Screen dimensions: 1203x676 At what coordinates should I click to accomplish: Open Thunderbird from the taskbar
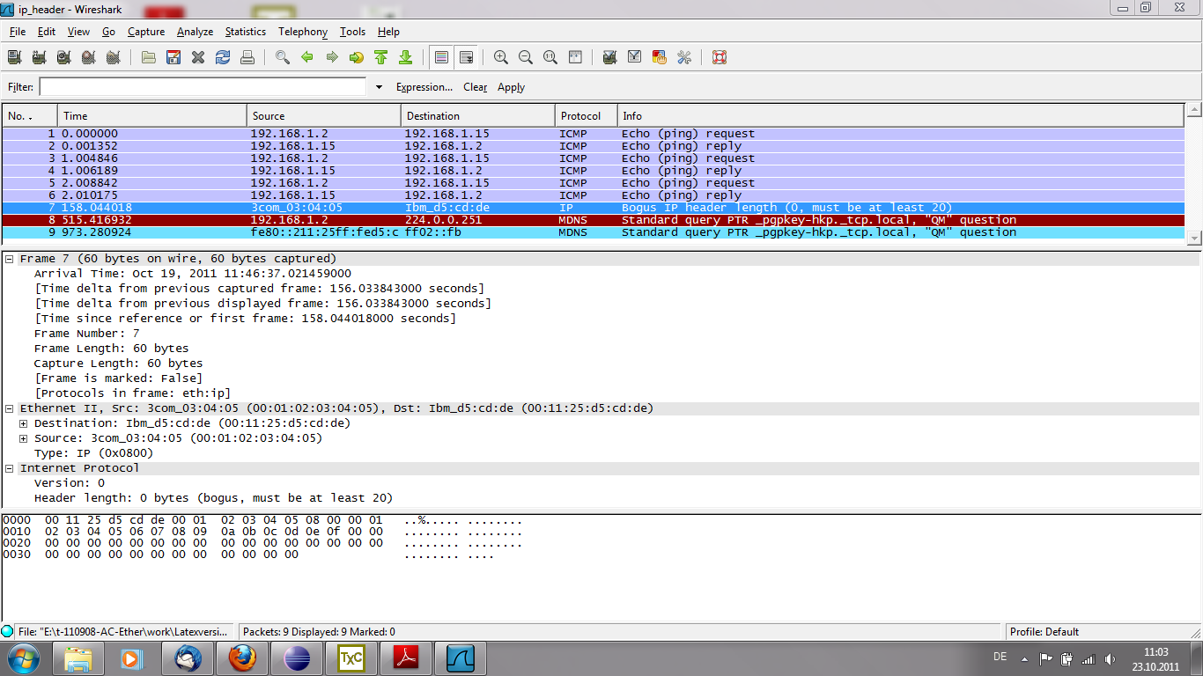point(188,658)
